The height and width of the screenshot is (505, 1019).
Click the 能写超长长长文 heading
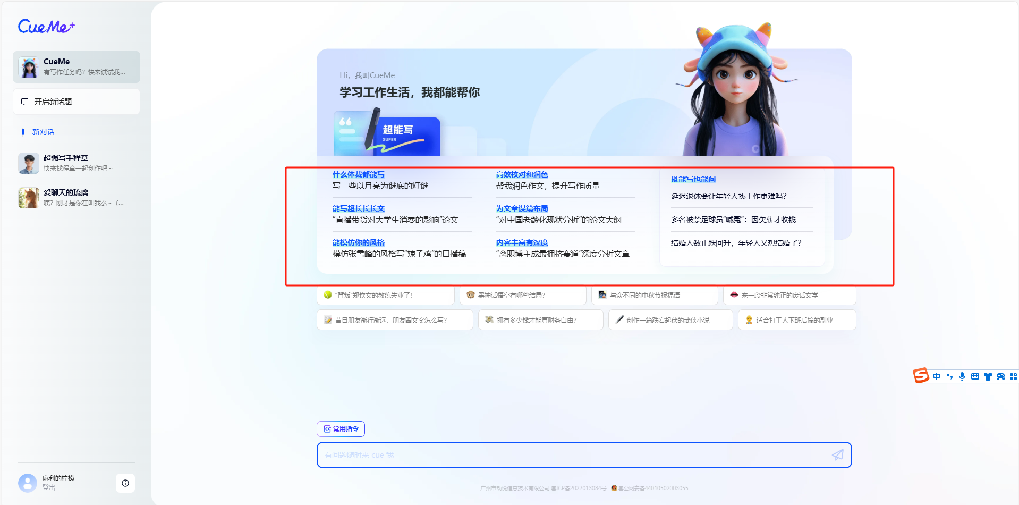[x=359, y=208]
